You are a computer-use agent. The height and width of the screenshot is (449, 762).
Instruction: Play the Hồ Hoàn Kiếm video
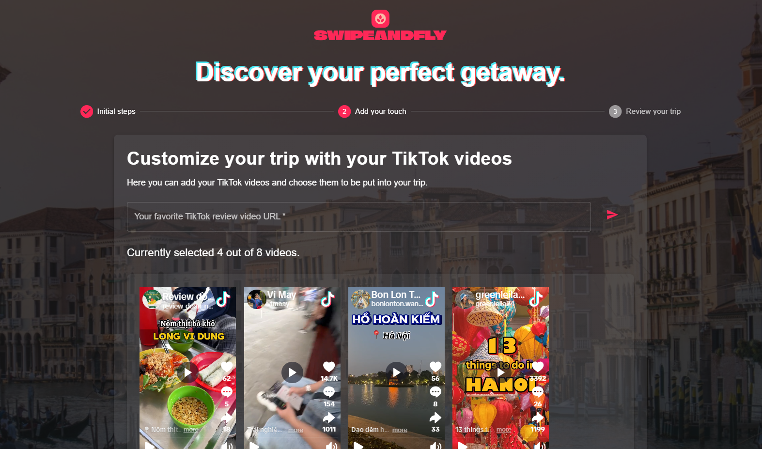(396, 372)
